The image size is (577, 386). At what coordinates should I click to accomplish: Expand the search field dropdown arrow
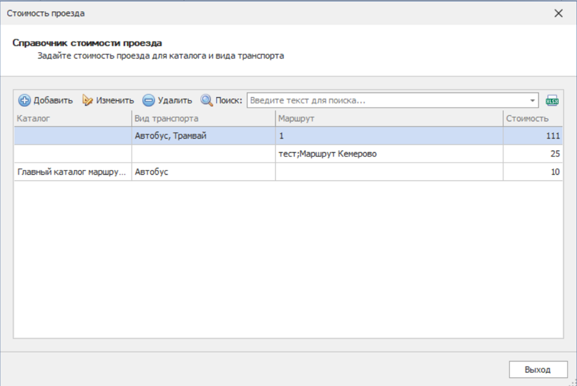[533, 101]
